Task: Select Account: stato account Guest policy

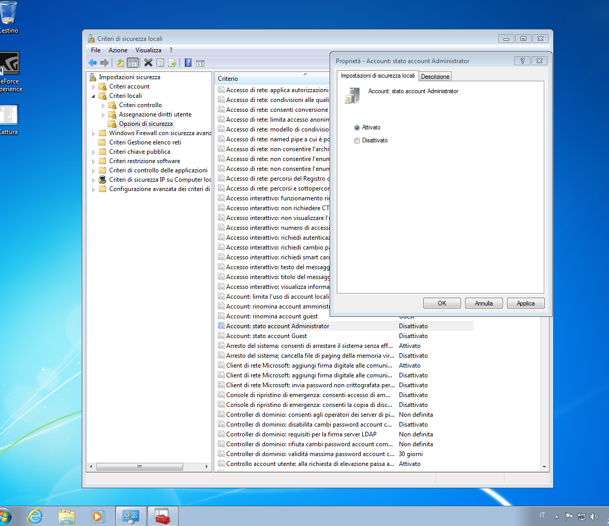Action: 266,336
